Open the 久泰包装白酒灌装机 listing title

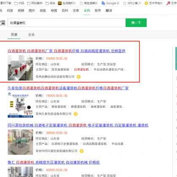(68, 88)
